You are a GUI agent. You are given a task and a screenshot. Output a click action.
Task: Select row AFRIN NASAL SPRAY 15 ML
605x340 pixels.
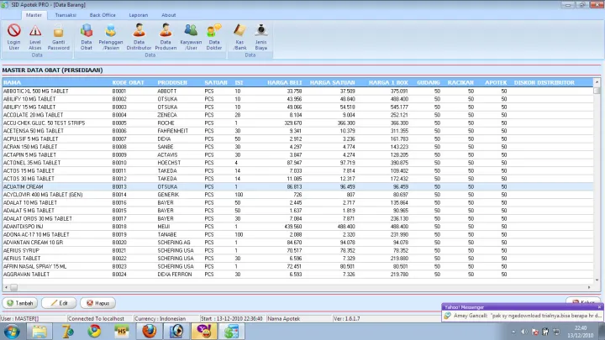[297, 266]
